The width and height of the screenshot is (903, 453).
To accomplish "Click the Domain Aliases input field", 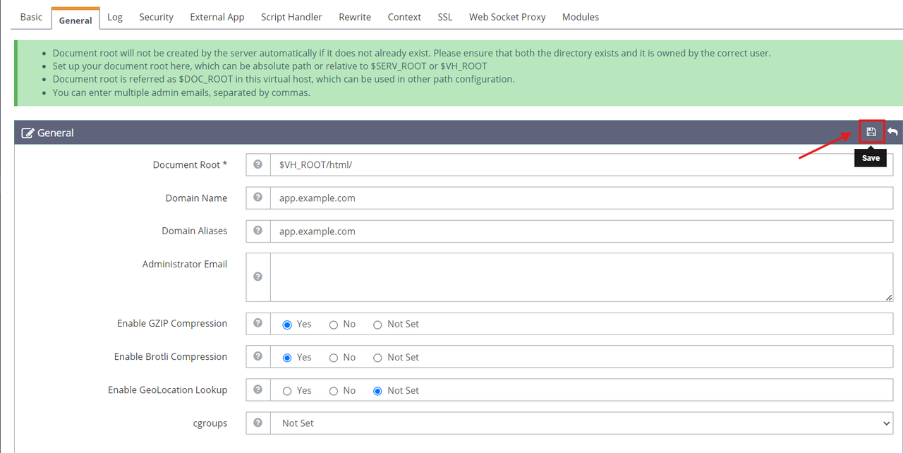I will 581,231.
